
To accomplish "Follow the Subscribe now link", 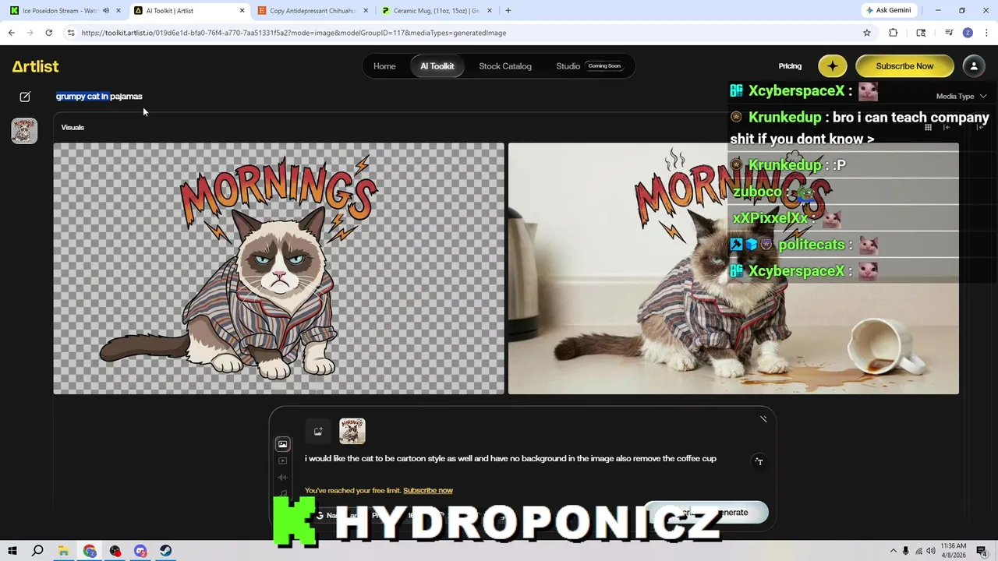I will [428, 491].
